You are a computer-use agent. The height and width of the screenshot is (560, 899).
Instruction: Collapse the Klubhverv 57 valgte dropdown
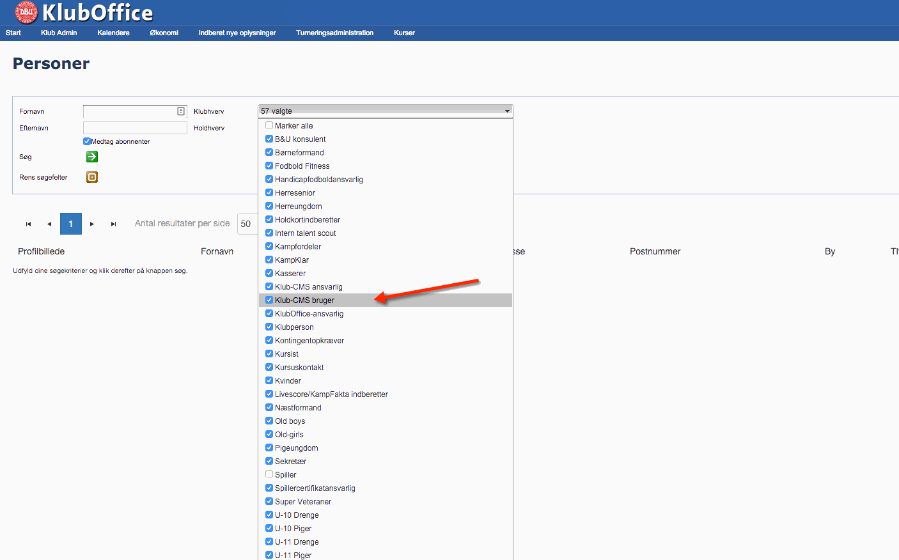(x=385, y=111)
